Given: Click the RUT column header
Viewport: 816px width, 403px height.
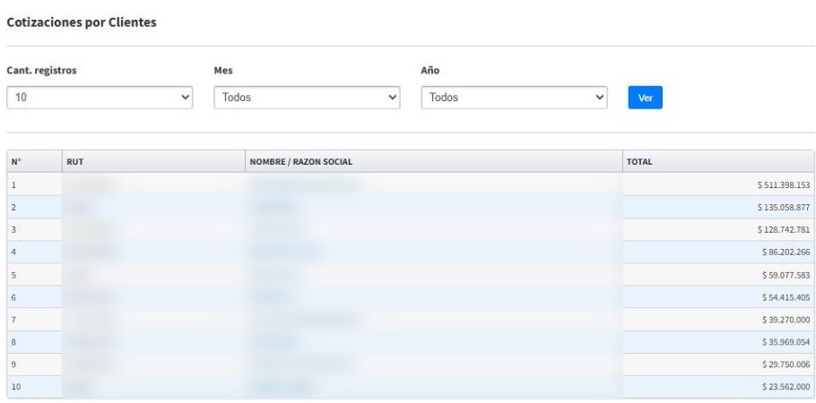Looking at the screenshot, I should (x=153, y=162).
